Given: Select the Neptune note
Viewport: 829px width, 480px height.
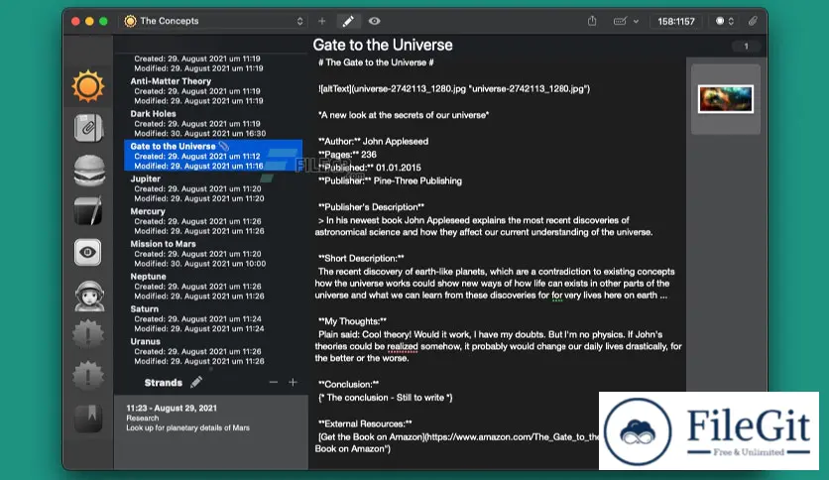Looking at the screenshot, I should pyautogui.click(x=213, y=286).
